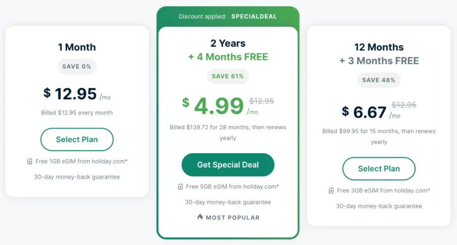Click the eSIM icon beside Free 3GB text
The image size is (457, 245).
pos(331,191)
